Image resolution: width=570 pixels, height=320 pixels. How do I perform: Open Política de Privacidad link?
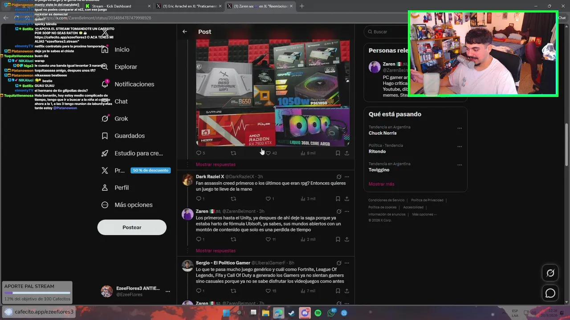point(427,200)
